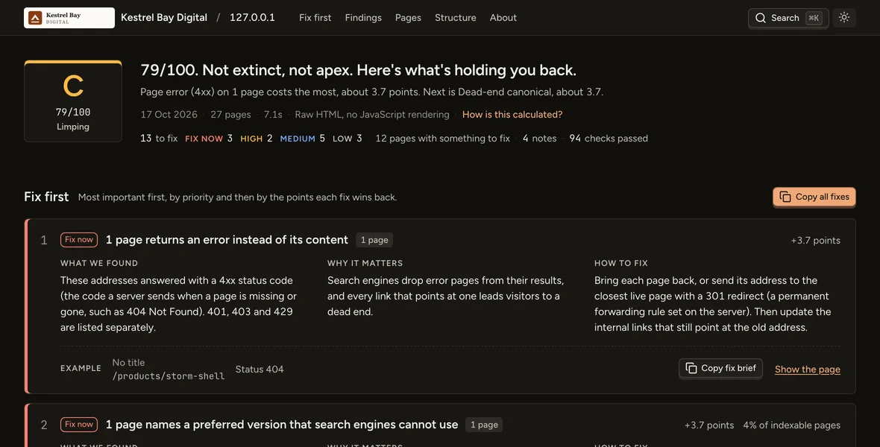Click the "Status 404" text

[x=260, y=369]
